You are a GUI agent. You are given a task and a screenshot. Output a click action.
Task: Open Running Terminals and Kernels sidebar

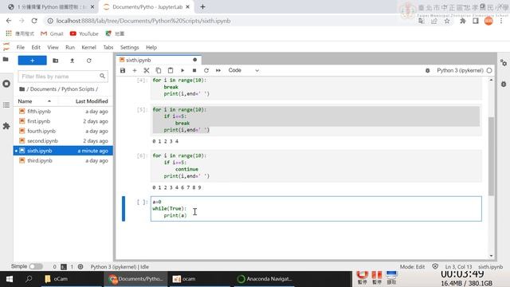(x=6, y=84)
